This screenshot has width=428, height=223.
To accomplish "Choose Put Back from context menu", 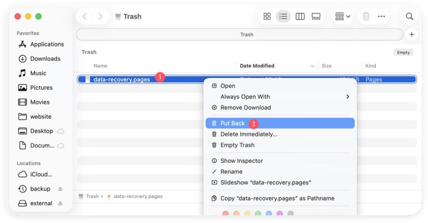I will [x=280, y=123].
